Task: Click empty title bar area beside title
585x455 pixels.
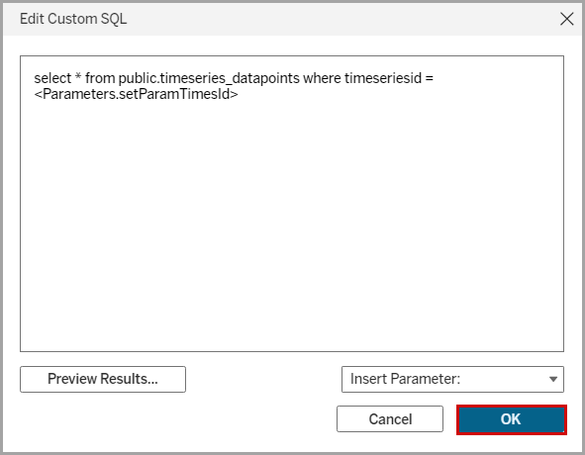Action: click(x=336, y=19)
